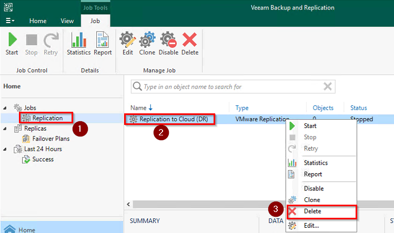Image resolution: width=394 pixels, height=233 pixels.
Task: Sort by the Objects column header
Action: tap(323, 108)
